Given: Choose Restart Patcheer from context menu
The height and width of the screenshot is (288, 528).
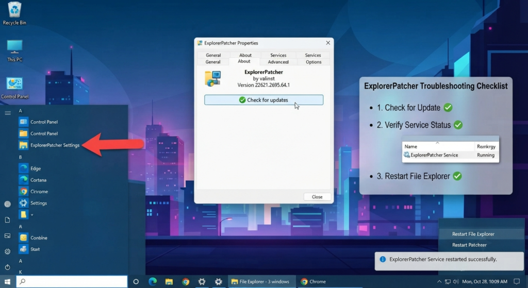Looking at the screenshot, I should click(469, 245).
